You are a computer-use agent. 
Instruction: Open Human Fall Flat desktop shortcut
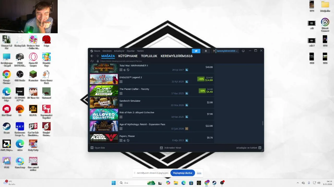pos(7,42)
